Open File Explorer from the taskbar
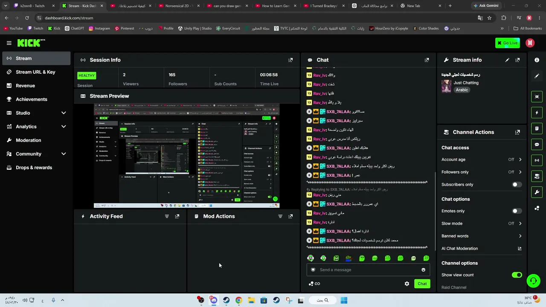This screenshot has height=307, width=546. coord(251,300)
